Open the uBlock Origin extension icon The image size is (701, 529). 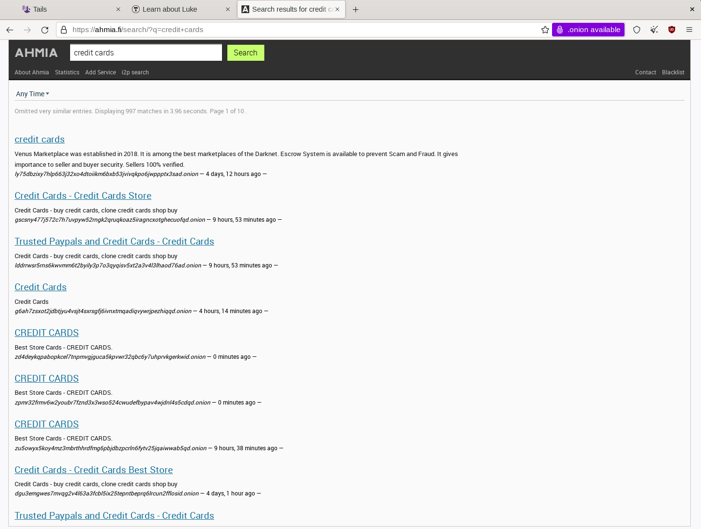(x=672, y=30)
